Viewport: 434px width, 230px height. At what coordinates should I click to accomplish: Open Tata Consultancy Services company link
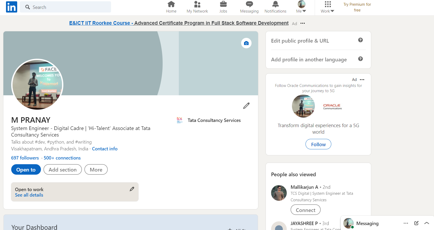click(x=214, y=120)
